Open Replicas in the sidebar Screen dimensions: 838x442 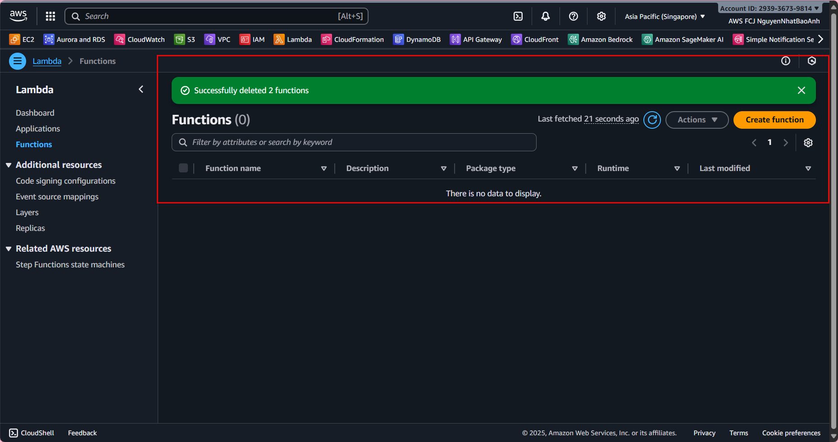30,228
